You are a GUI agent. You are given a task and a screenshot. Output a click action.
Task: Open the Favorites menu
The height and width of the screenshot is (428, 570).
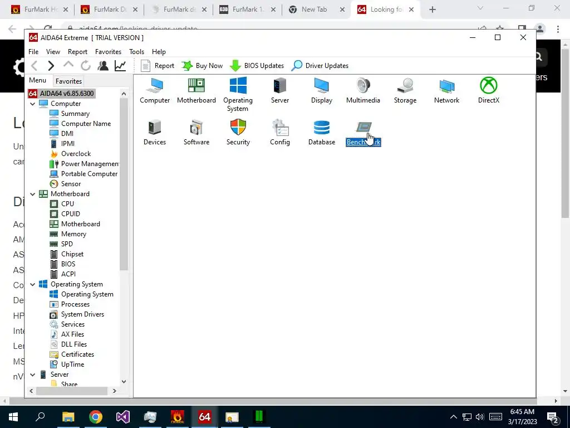108,52
